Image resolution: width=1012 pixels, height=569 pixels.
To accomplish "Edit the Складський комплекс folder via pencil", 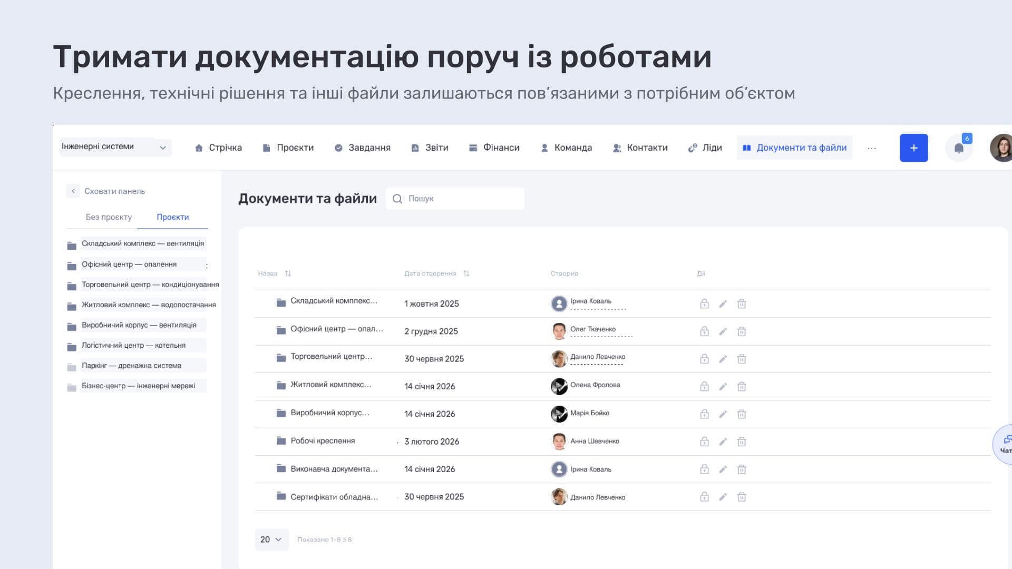I will (723, 303).
